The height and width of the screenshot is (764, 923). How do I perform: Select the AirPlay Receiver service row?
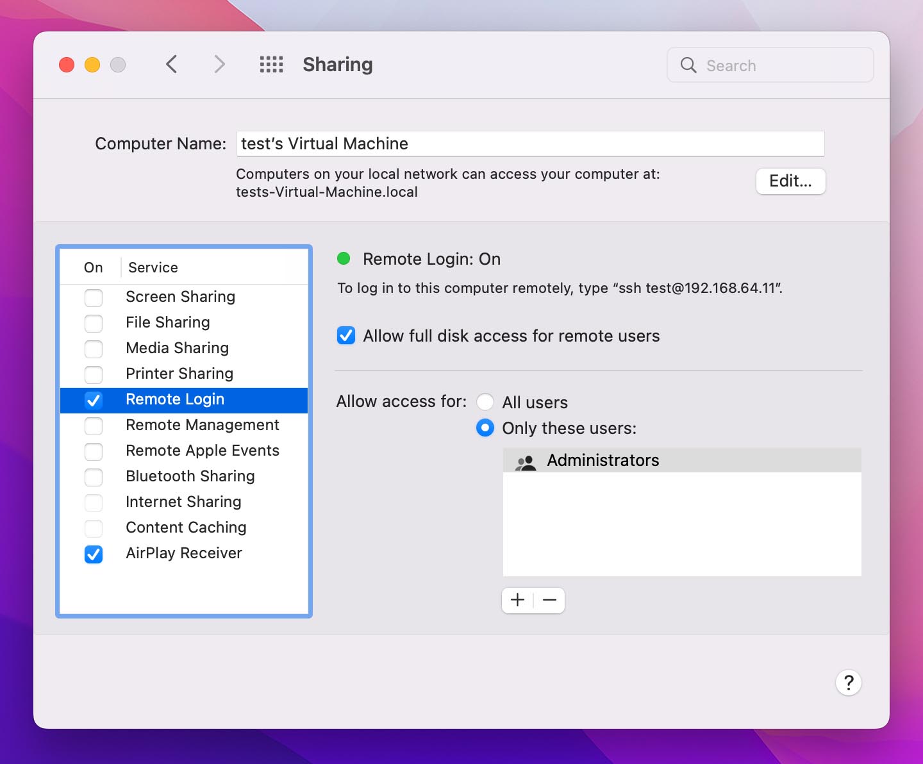pos(184,553)
